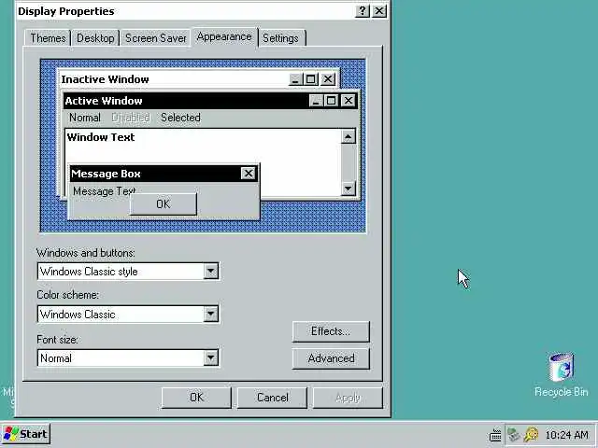The height and width of the screenshot is (448, 598).
Task: Confirm with the main OK button
Action: pyautogui.click(x=196, y=398)
